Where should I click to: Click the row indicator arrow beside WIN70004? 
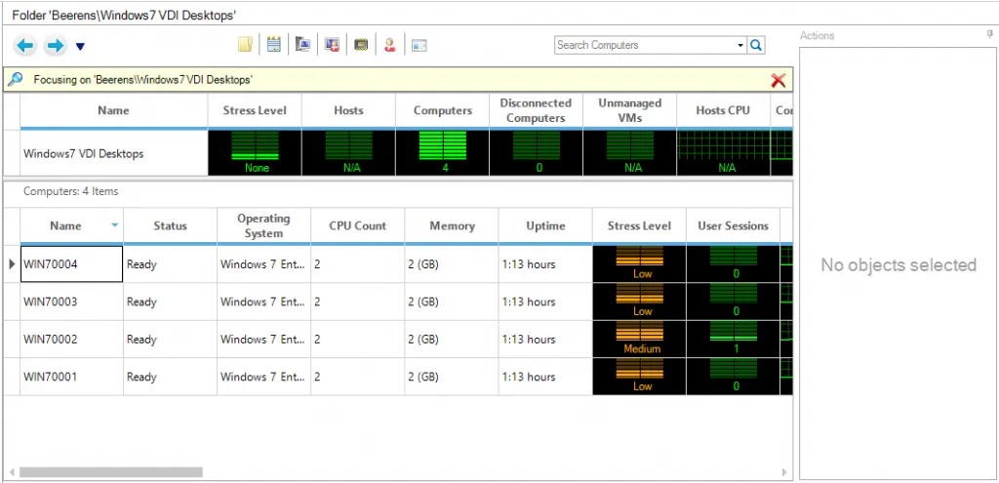[12, 263]
